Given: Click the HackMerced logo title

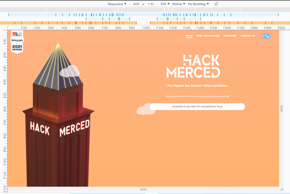Looking at the screenshot, I should (x=193, y=66).
